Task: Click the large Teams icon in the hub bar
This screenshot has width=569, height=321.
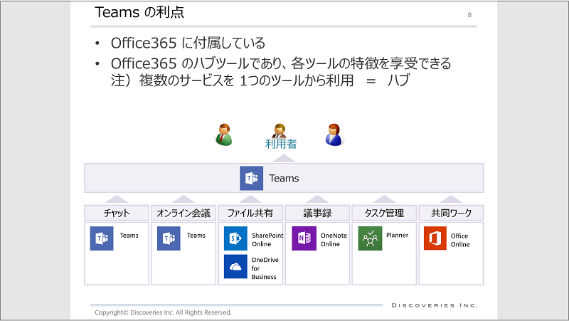Action: pos(252,178)
